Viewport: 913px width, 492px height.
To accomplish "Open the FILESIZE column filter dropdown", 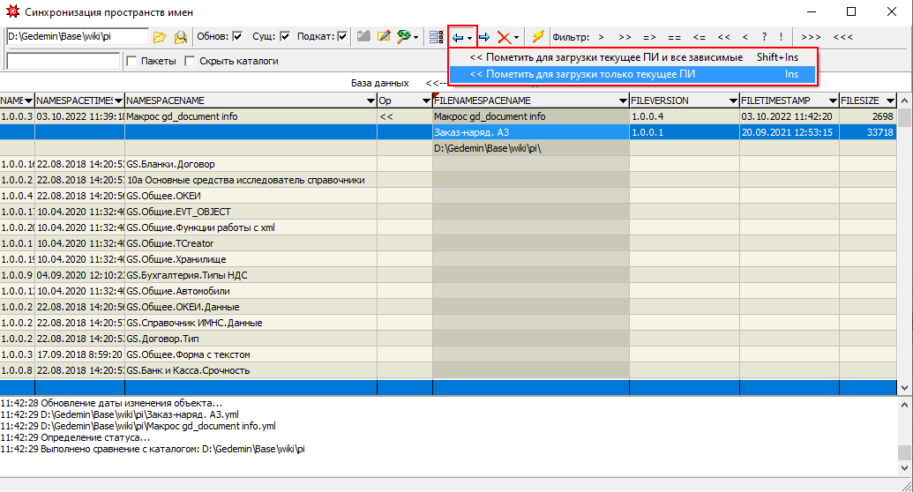I will coord(890,101).
